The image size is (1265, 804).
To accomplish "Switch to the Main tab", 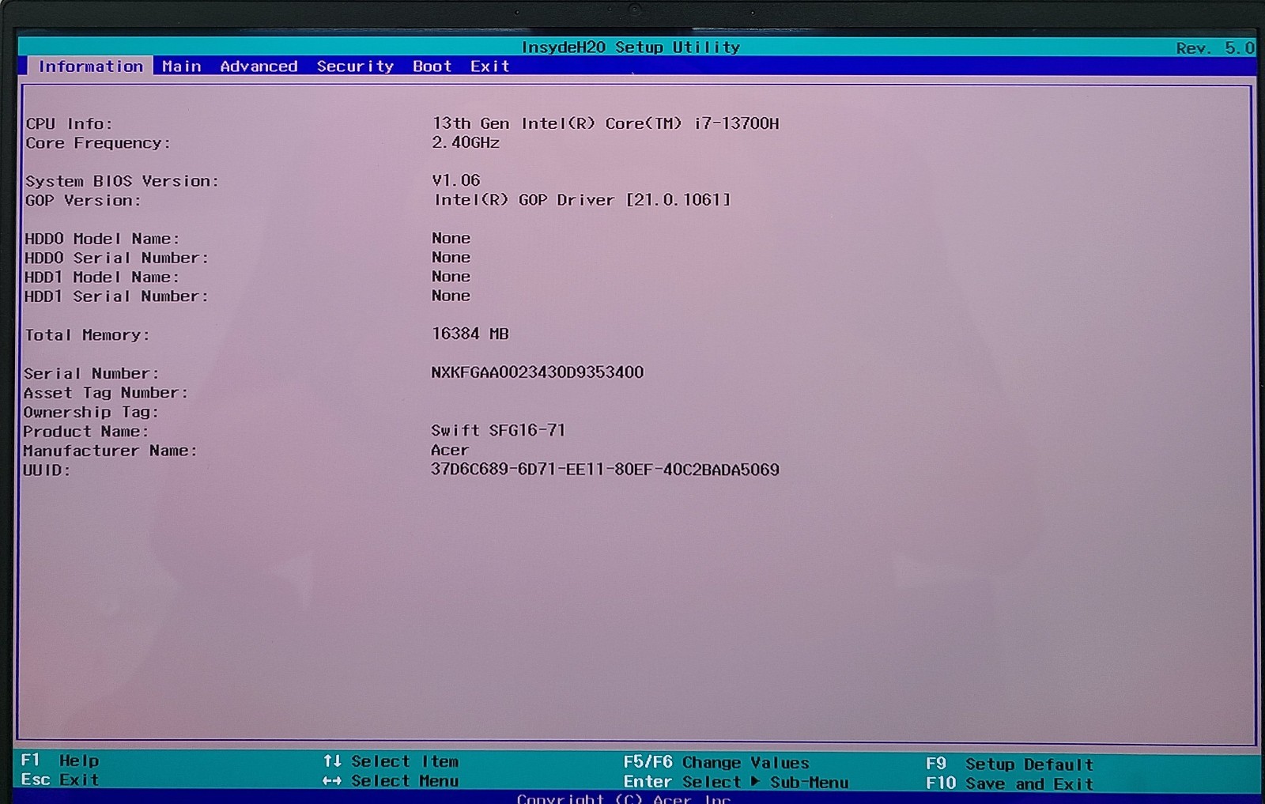I will click(182, 66).
